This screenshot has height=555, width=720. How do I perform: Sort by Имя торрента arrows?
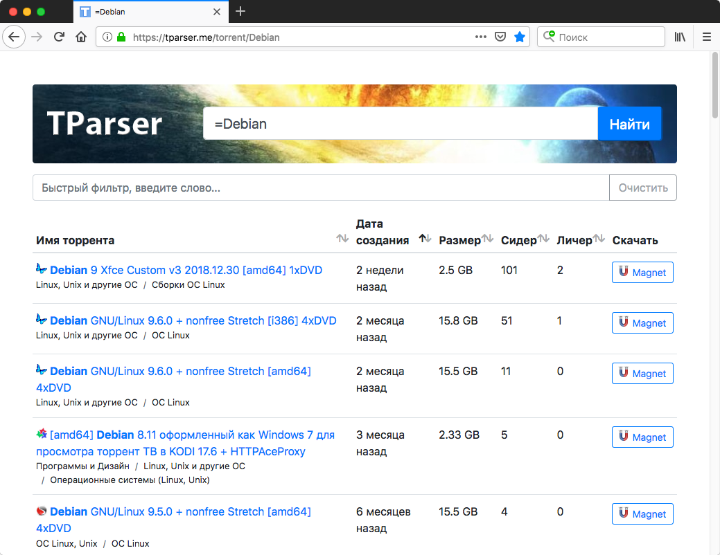342,238
